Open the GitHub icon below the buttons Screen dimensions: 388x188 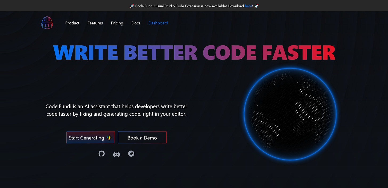pos(102,153)
